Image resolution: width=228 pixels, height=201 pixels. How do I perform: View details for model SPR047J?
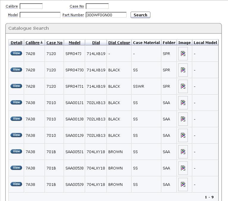16,54
